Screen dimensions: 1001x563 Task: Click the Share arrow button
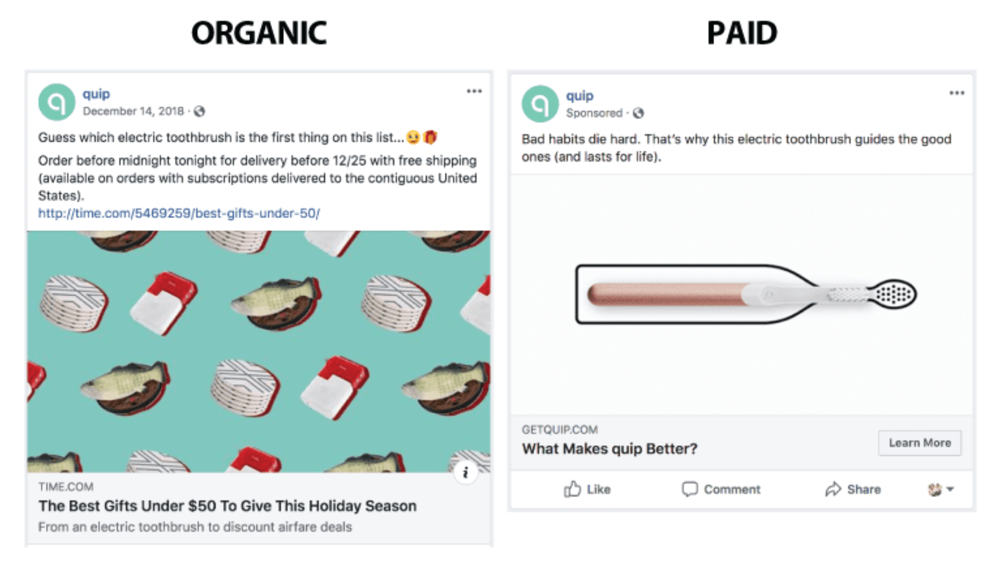853,489
